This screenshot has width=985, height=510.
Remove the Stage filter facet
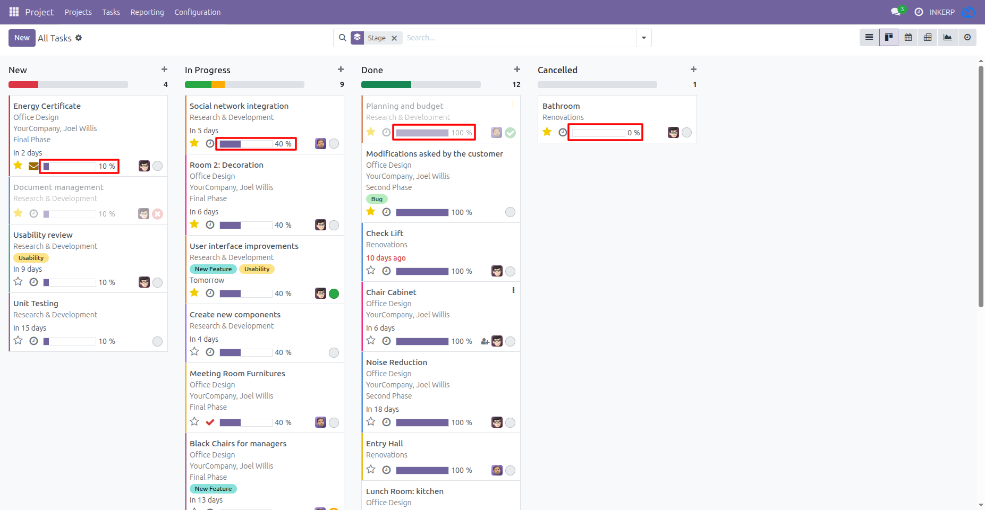tap(394, 38)
